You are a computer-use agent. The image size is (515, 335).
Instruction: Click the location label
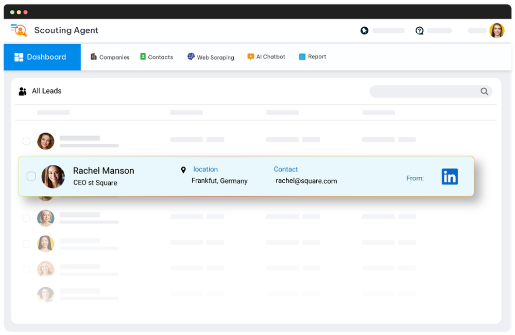(x=205, y=170)
